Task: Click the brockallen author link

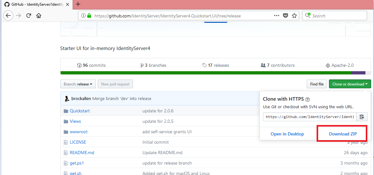Action: [81, 98]
